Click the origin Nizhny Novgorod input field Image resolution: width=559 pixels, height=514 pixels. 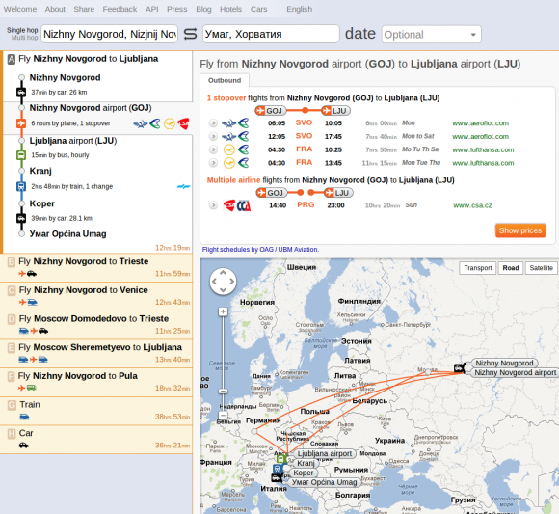tap(110, 34)
